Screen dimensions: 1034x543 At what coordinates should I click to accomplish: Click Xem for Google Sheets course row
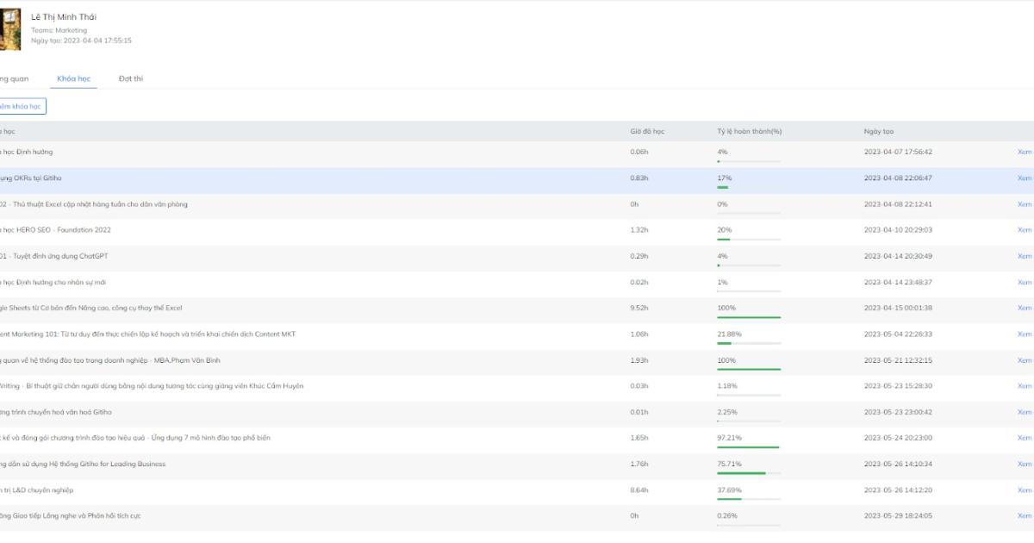tap(1024, 309)
